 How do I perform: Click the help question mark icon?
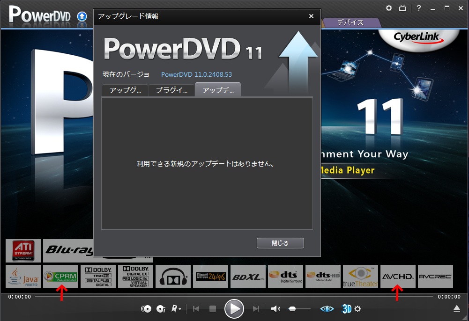tap(419, 8)
